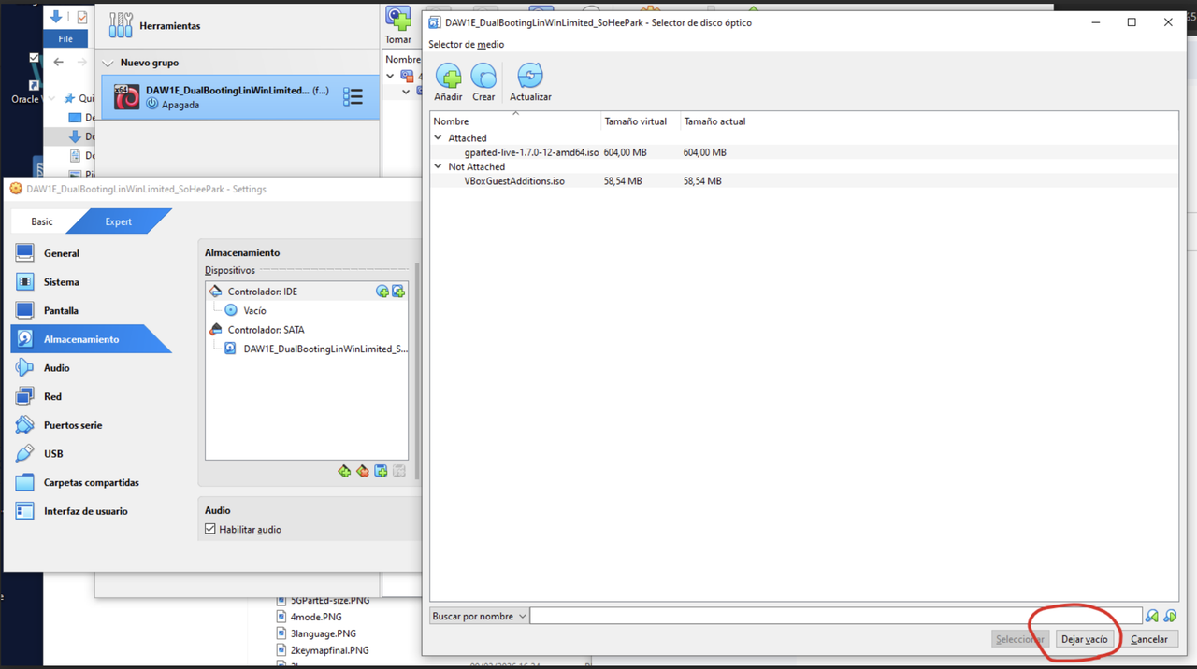
Task: Click the Cancelar button
Action: pyautogui.click(x=1149, y=639)
